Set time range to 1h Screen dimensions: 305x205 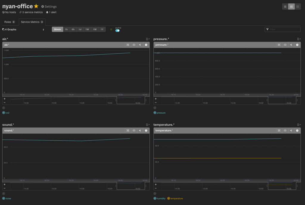(x=66, y=29)
